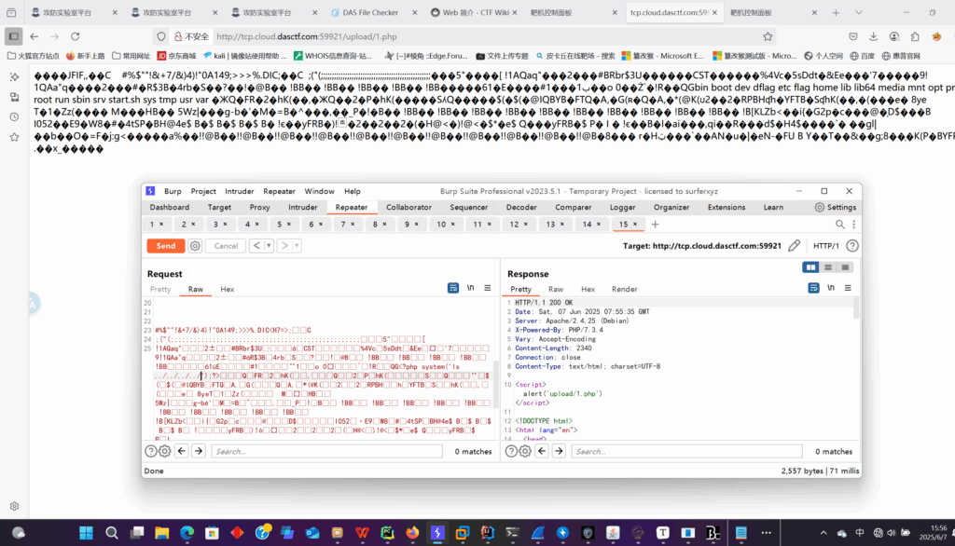The height and width of the screenshot is (546, 955).
Task: Go back in the browser
Action: click(35, 36)
